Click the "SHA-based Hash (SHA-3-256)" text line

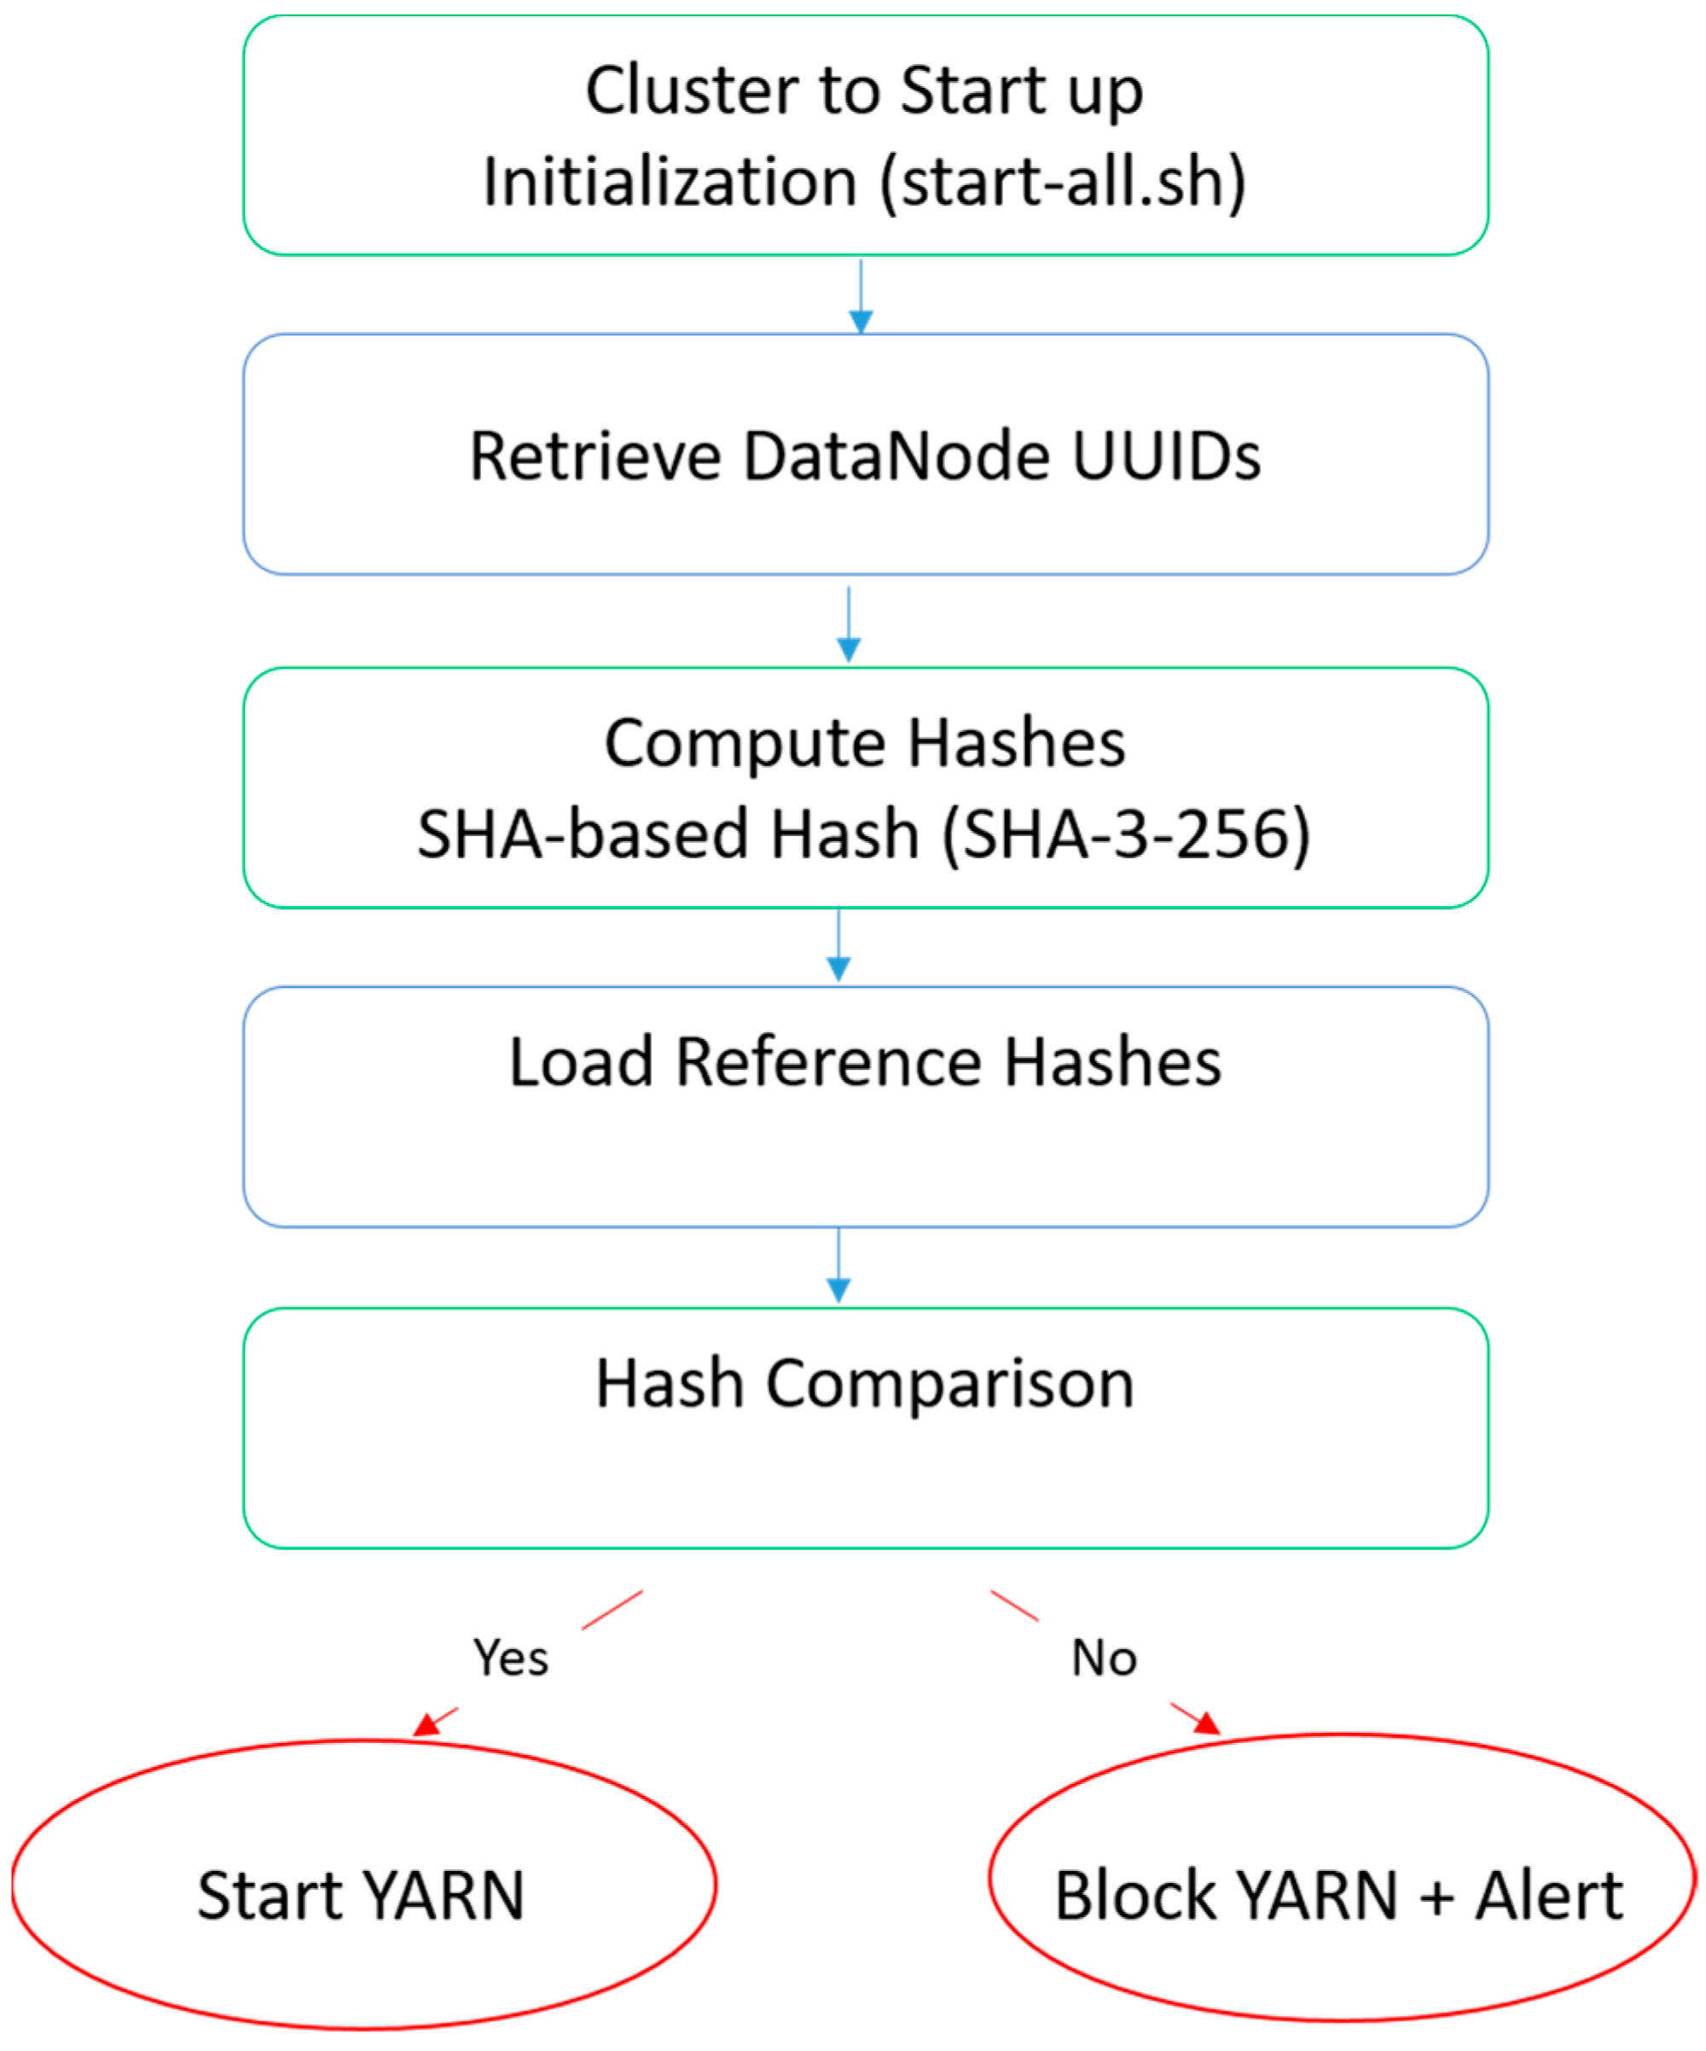point(864,835)
